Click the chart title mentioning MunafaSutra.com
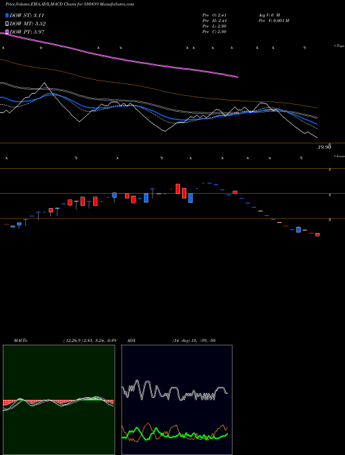 tap(70, 4)
